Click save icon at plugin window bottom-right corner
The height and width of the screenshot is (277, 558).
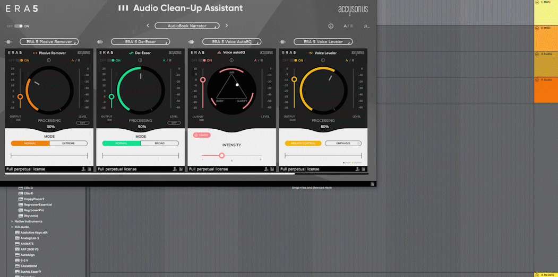pyautogui.click(x=372, y=184)
